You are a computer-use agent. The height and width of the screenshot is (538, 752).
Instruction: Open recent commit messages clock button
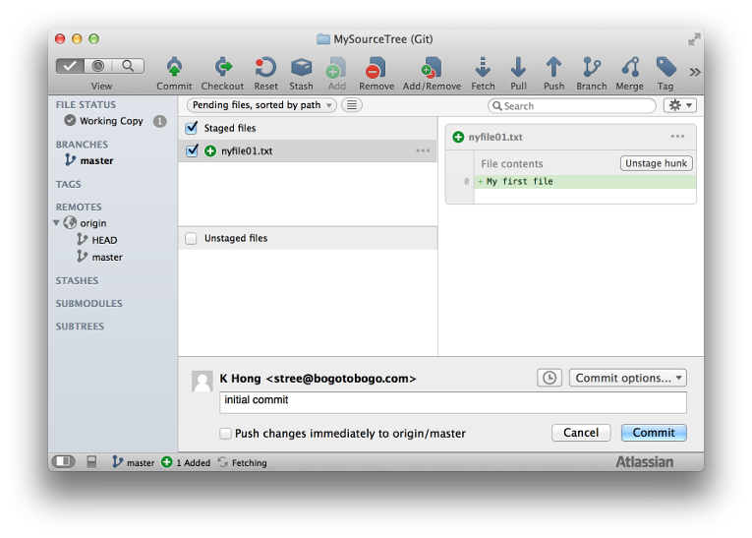click(x=550, y=378)
